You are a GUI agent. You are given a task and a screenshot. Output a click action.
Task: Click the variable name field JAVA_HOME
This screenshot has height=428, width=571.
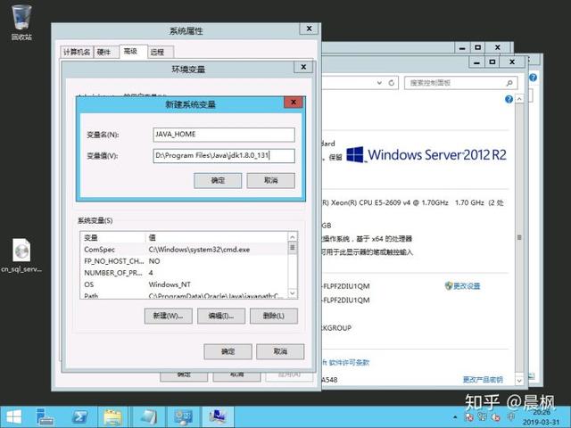[224, 135]
